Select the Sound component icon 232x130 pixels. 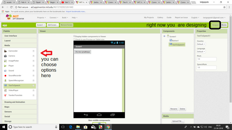tap(6, 71)
